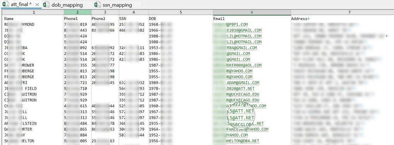Close the att_final tab
Image resolution: width=394 pixels, height=145 pixels.
click(x=37, y=5)
